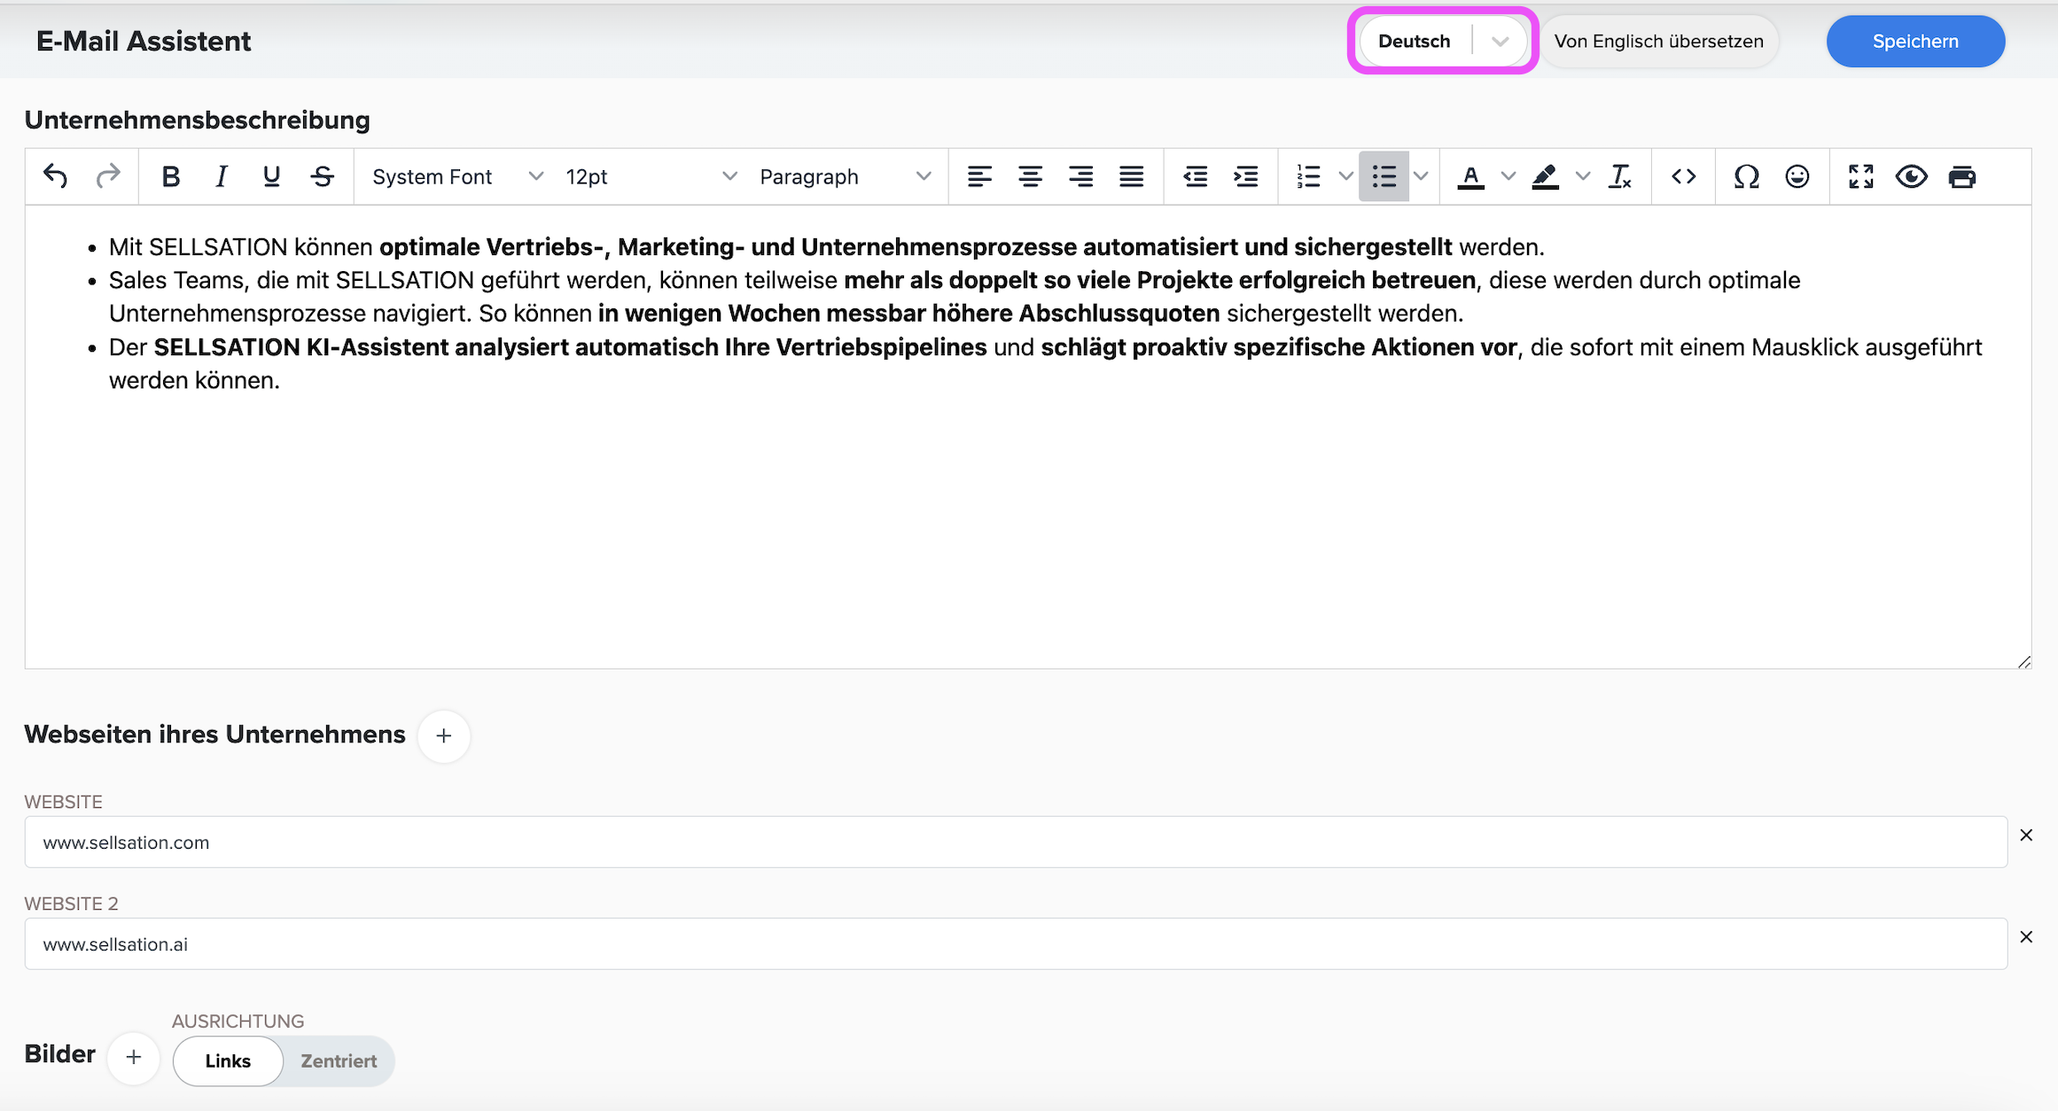
Task: Justify the text
Action: (x=1131, y=176)
